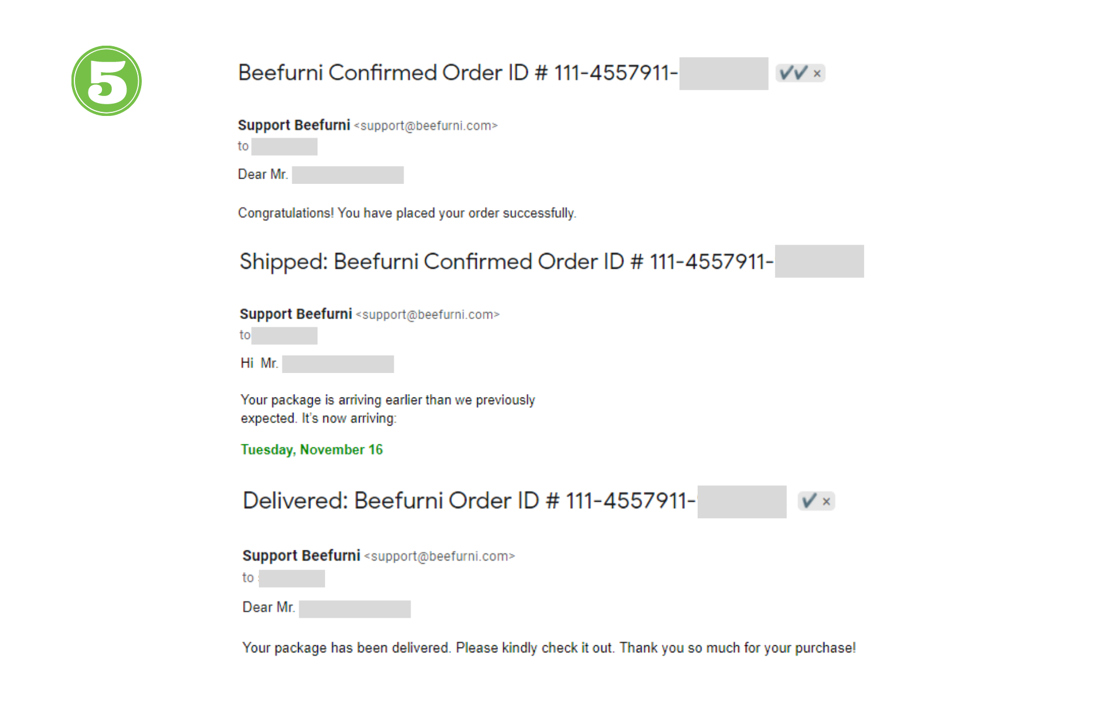Screen dimensions: 1113x712
Task: Click the green number 5 badge
Action: (x=106, y=81)
